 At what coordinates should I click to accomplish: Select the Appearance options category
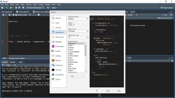[x=59, y=32]
